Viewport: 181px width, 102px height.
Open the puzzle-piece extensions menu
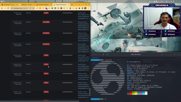pyautogui.click(x=79, y=8)
